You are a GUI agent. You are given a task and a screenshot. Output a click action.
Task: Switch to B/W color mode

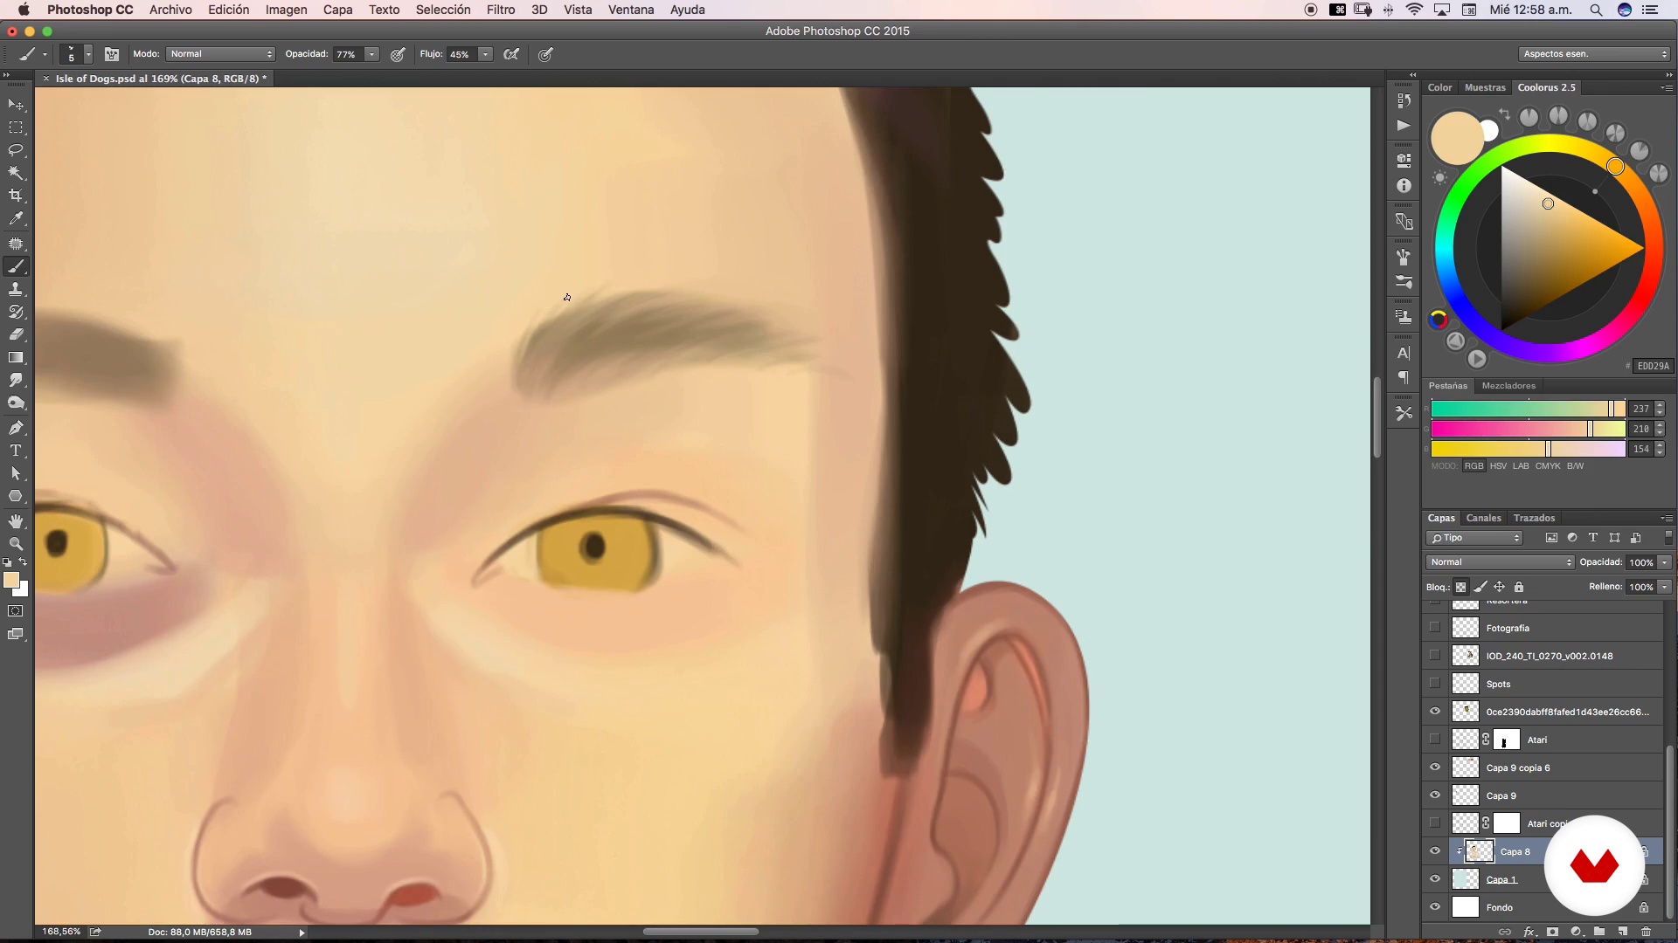(1575, 466)
